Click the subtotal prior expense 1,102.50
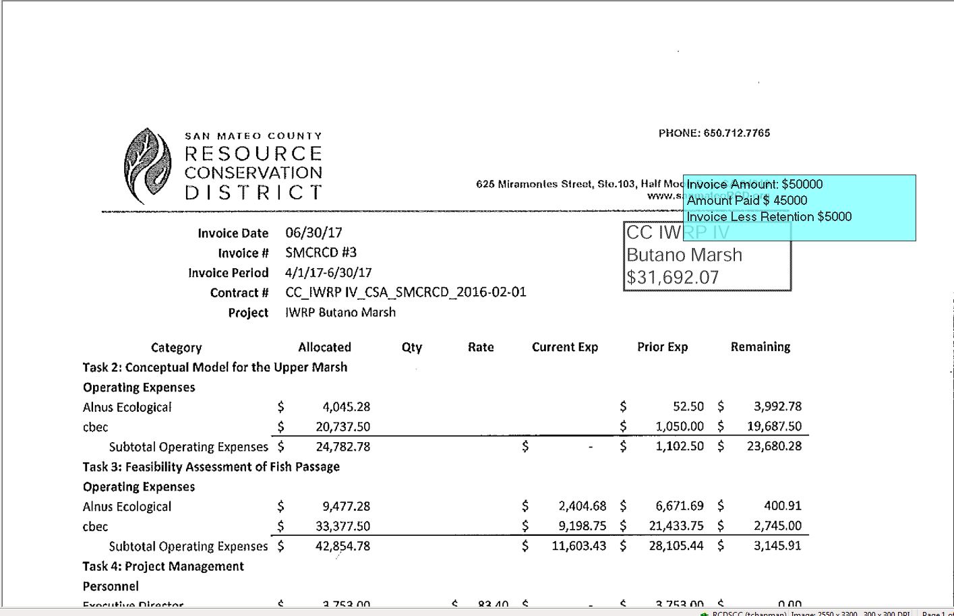 pyautogui.click(x=680, y=446)
